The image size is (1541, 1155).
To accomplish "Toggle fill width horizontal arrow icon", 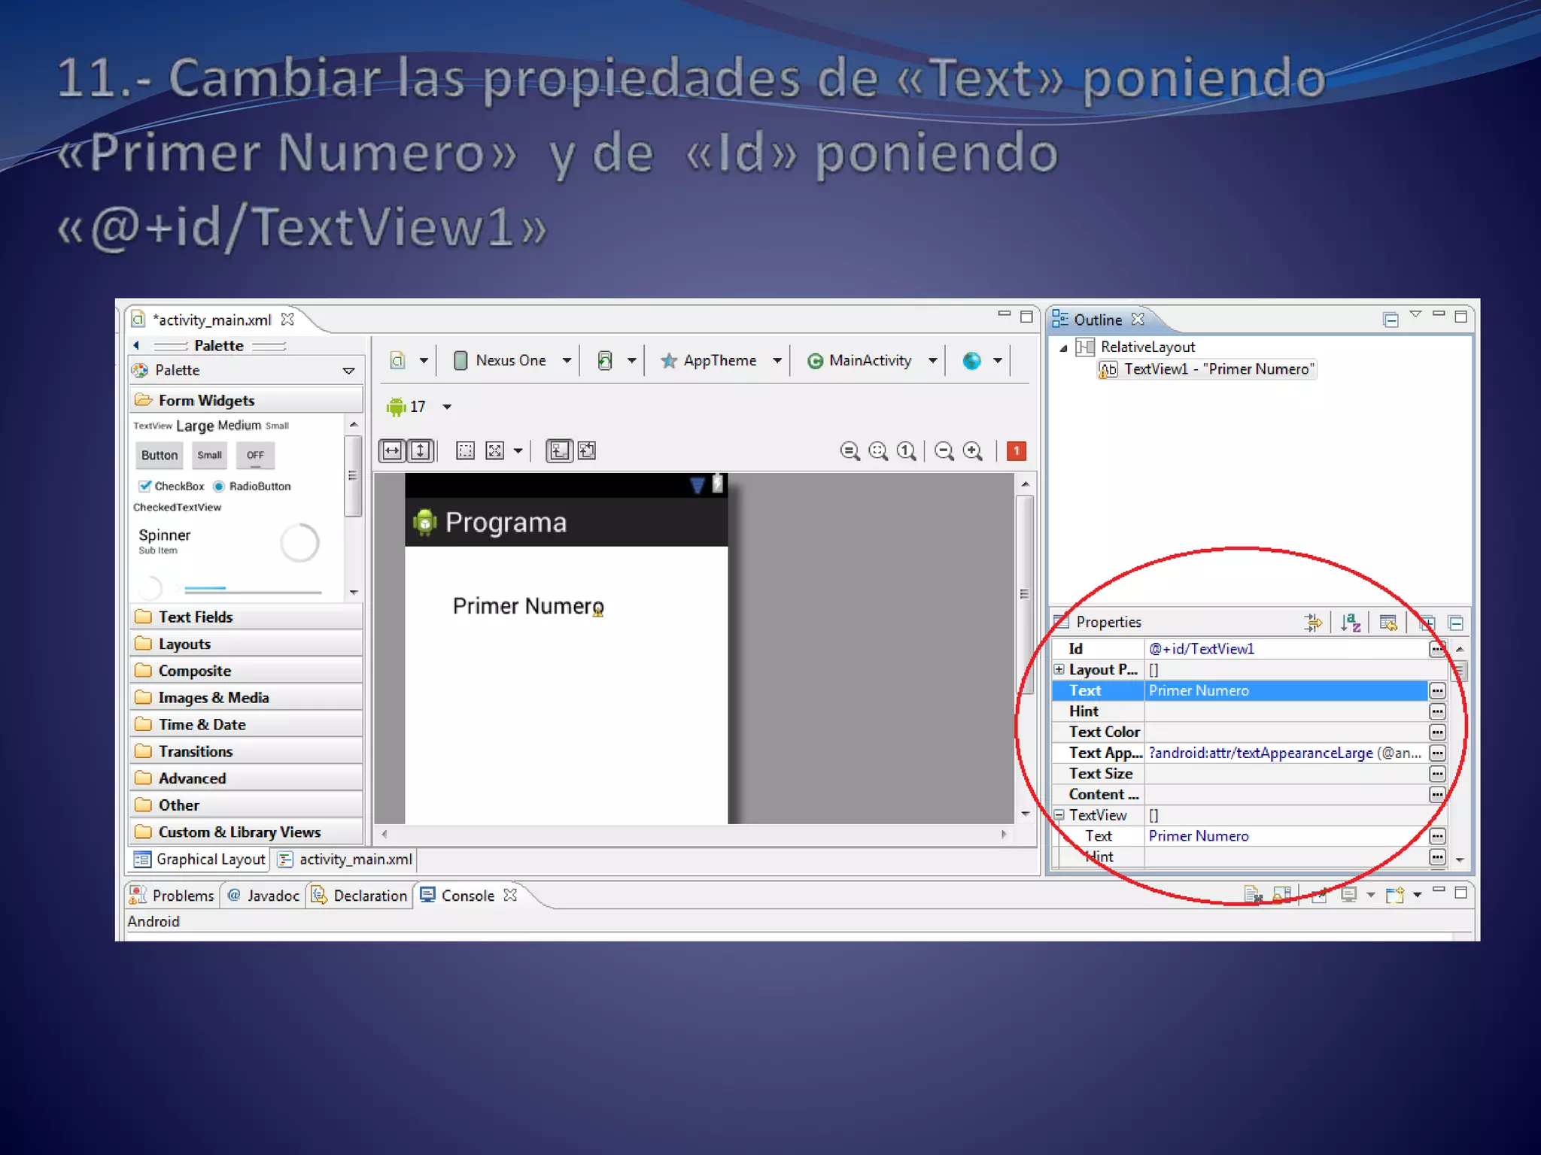I will point(392,450).
